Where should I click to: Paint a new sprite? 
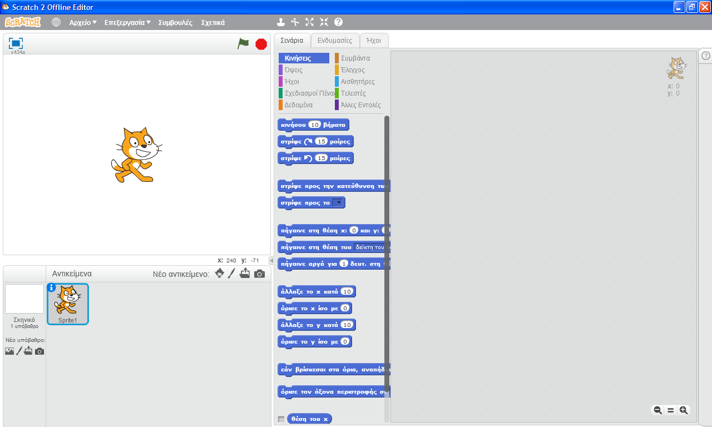point(231,273)
